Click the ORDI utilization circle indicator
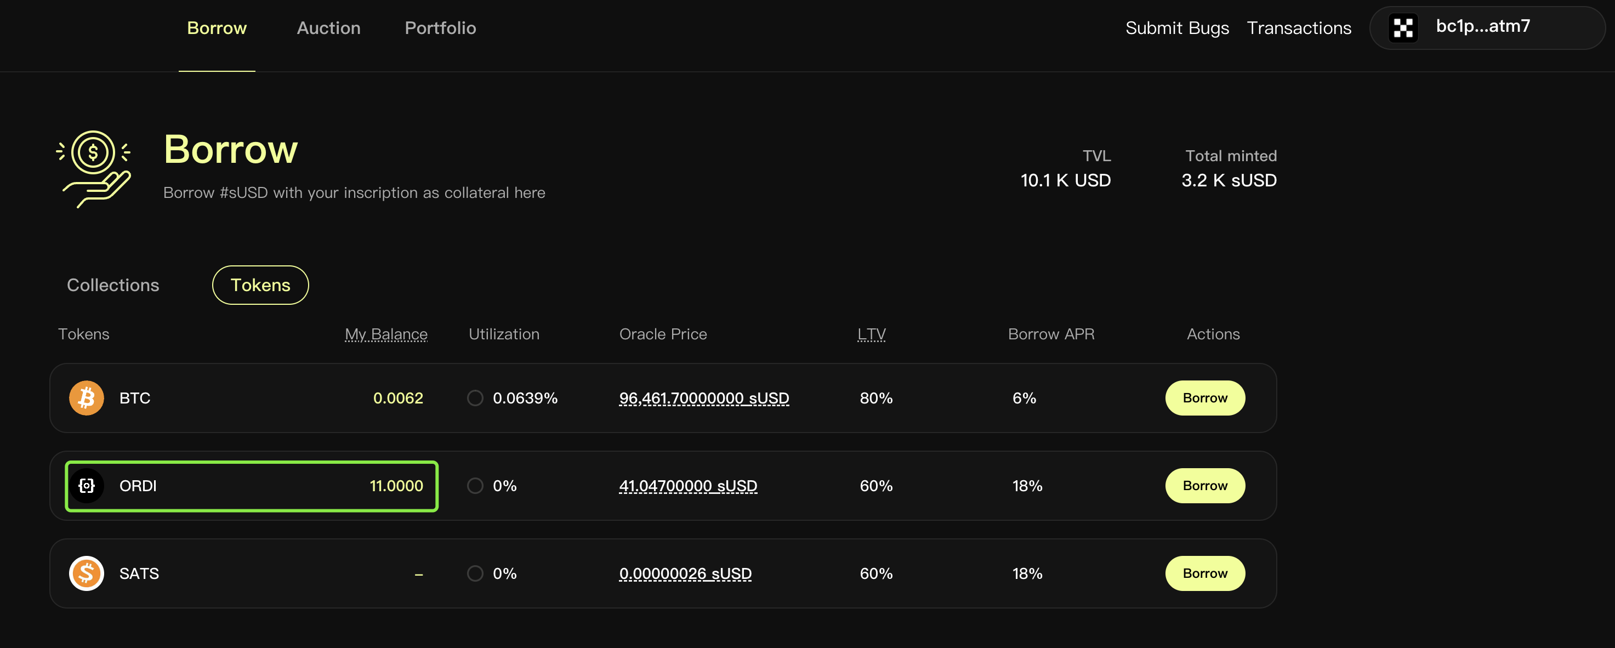Viewport: 1615px width, 648px height. point(475,486)
